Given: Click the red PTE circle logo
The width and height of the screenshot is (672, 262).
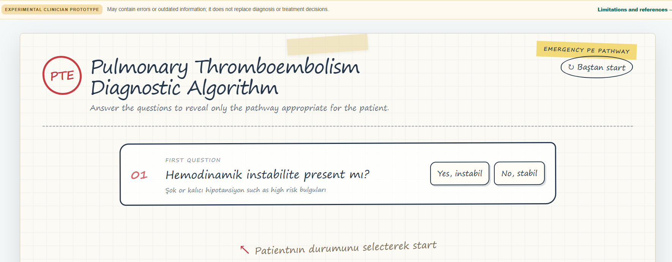Looking at the screenshot, I should click(x=62, y=75).
